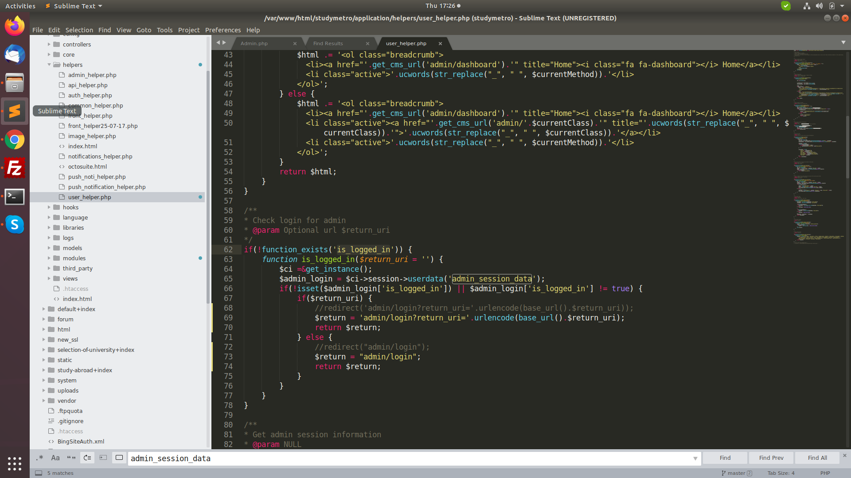Toggle regular expression search
The height and width of the screenshot is (478, 851).
pyautogui.click(x=39, y=458)
